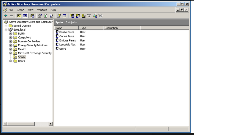Screen dimensions: 234x135
Task: Open the View menu
Action: tap(31, 10)
